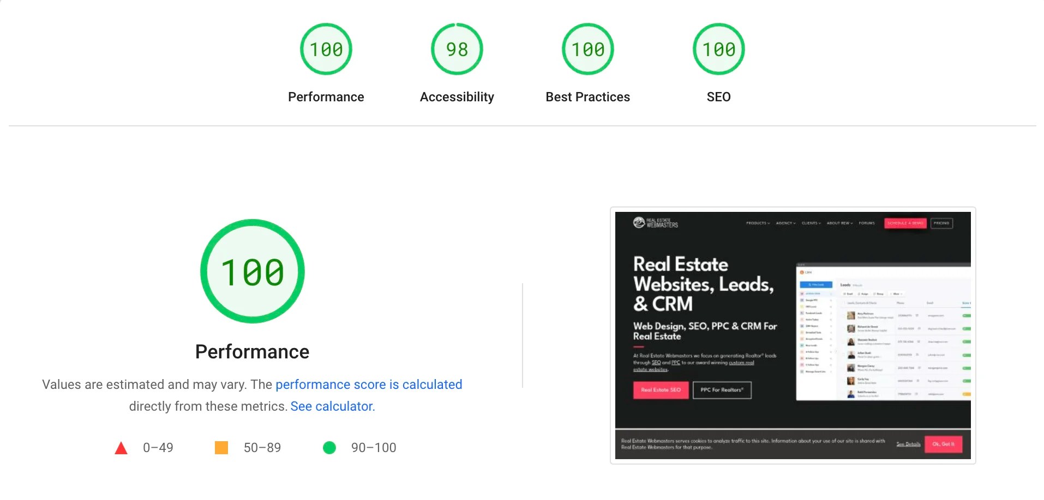Click the large 100 Performance gauge below the divider

click(x=252, y=271)
